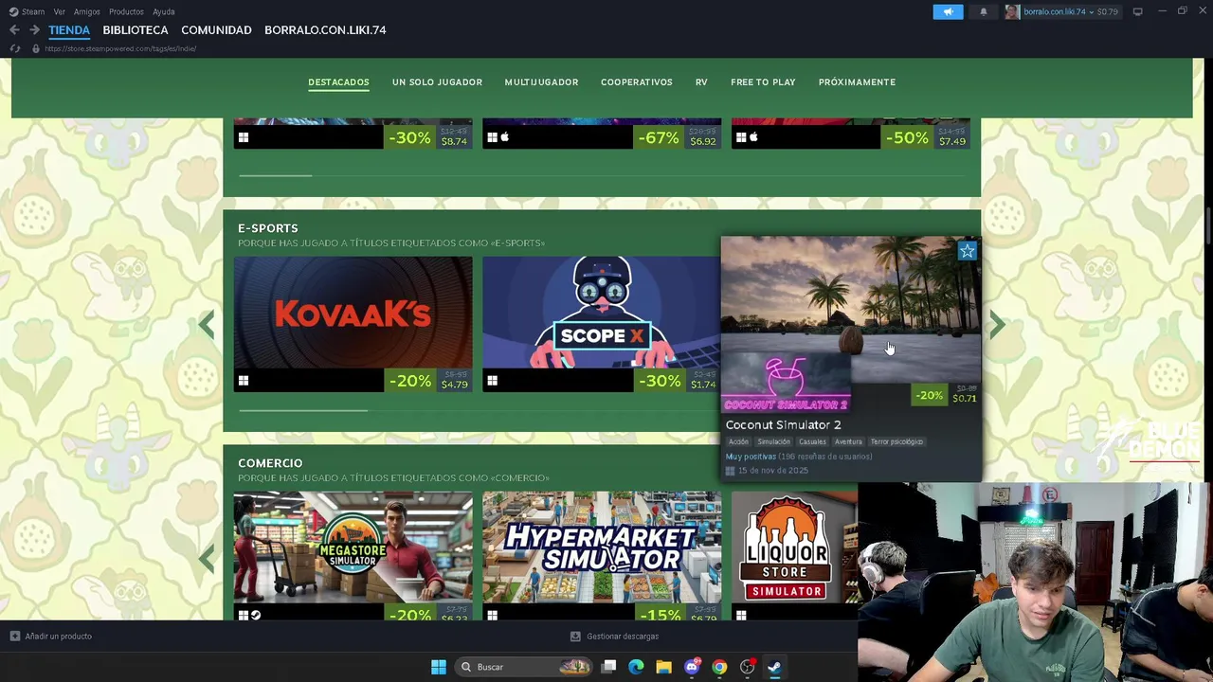1213x682 pixels.
Task: Open the notifications bell
Action: (984, 11)
